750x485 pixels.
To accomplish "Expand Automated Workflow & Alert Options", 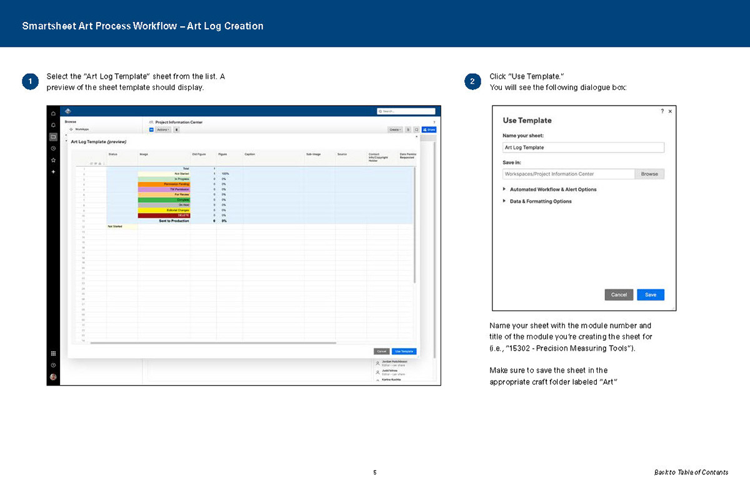I will coord(549,189).
